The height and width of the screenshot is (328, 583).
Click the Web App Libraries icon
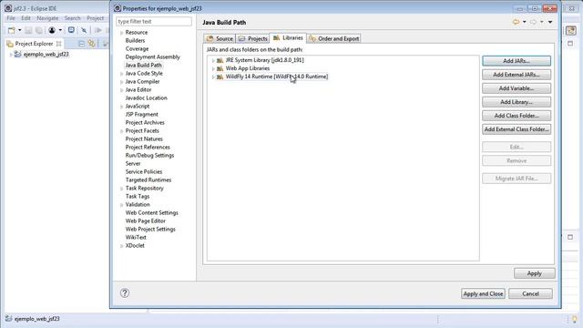[220, 68]
